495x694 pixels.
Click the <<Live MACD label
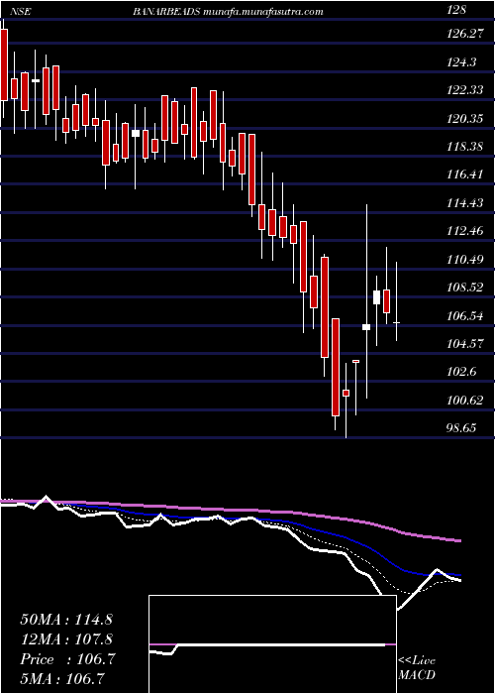pyautogui.click(x=417, y=668)
